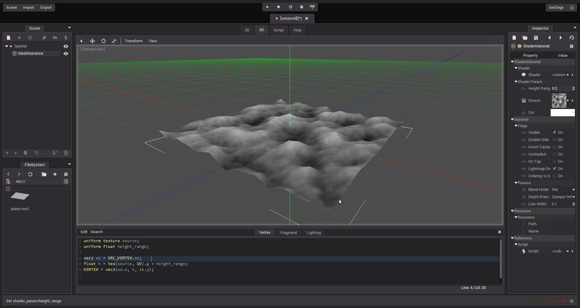Image resolution: width=580 pixels, height=308 pixels.
Task: Open the Import menu
Action: 28,8
